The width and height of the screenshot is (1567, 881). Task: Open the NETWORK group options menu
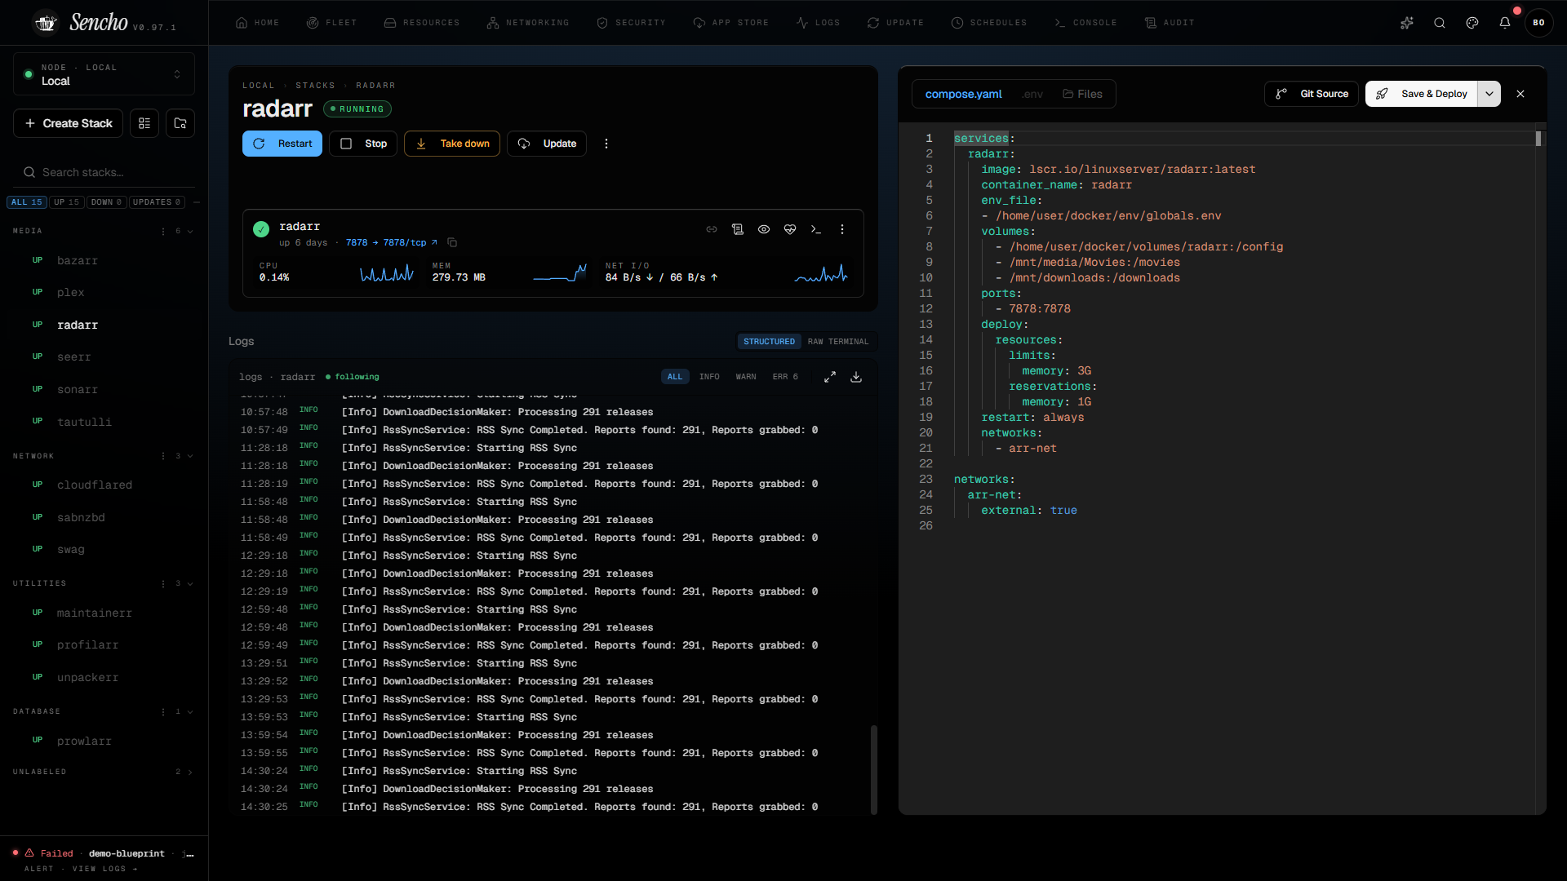pos(163,456)
